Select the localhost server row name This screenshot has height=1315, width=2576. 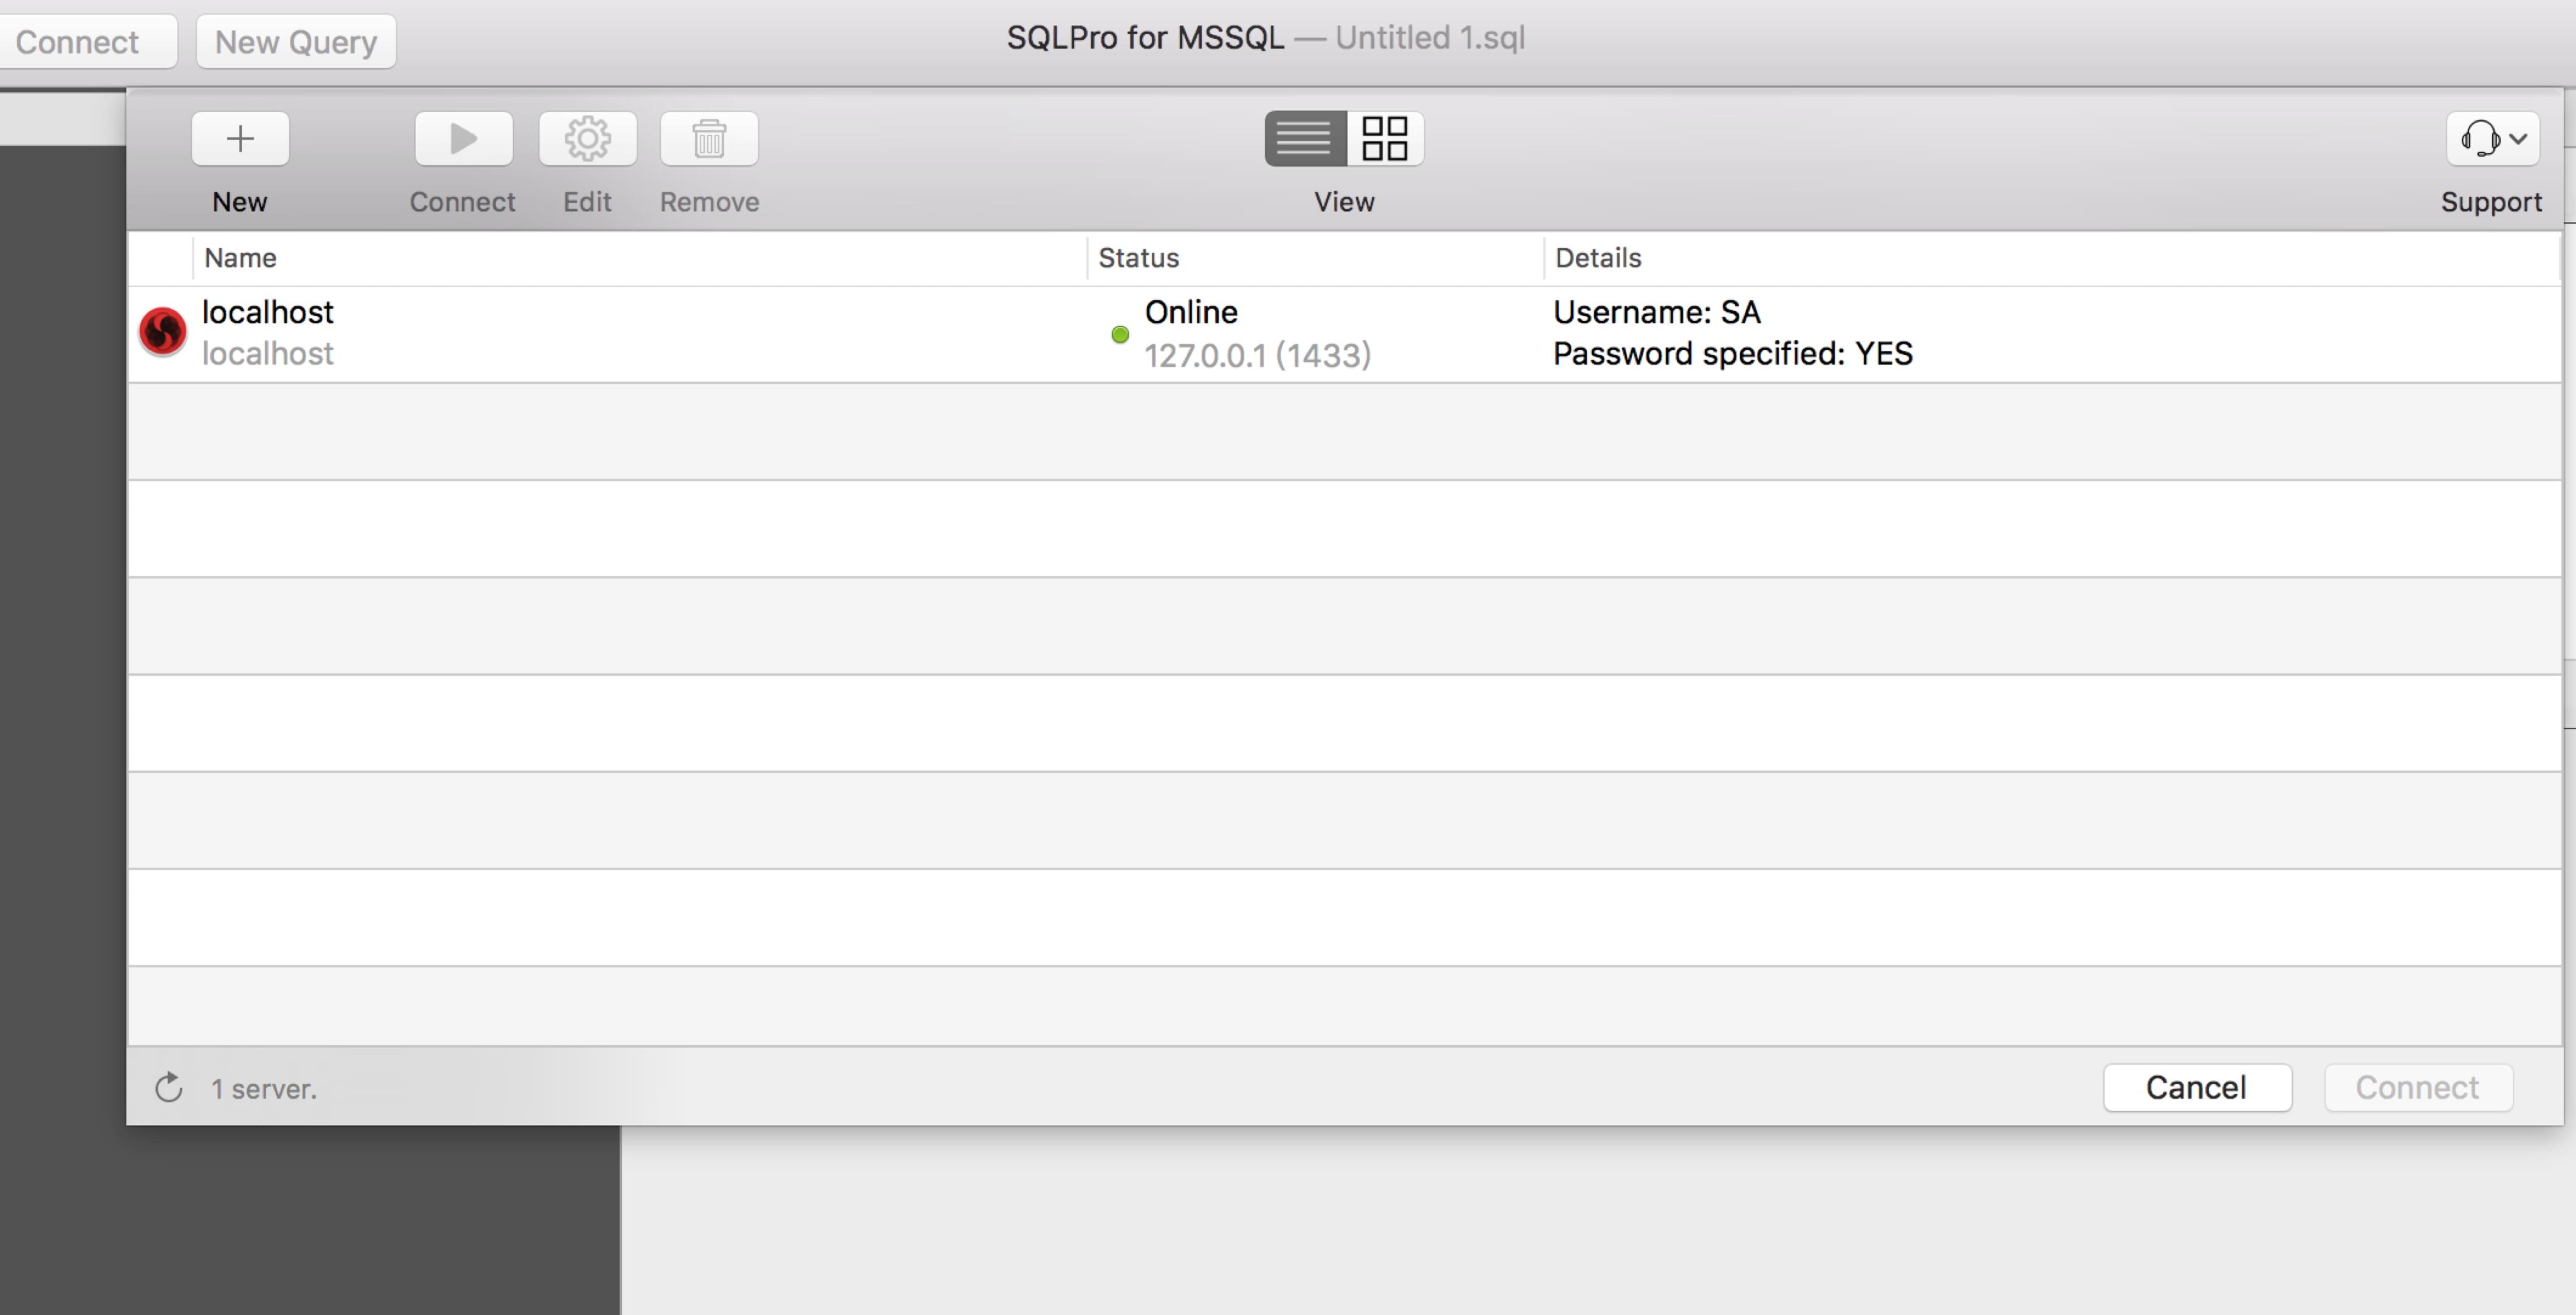click(267, 313)
